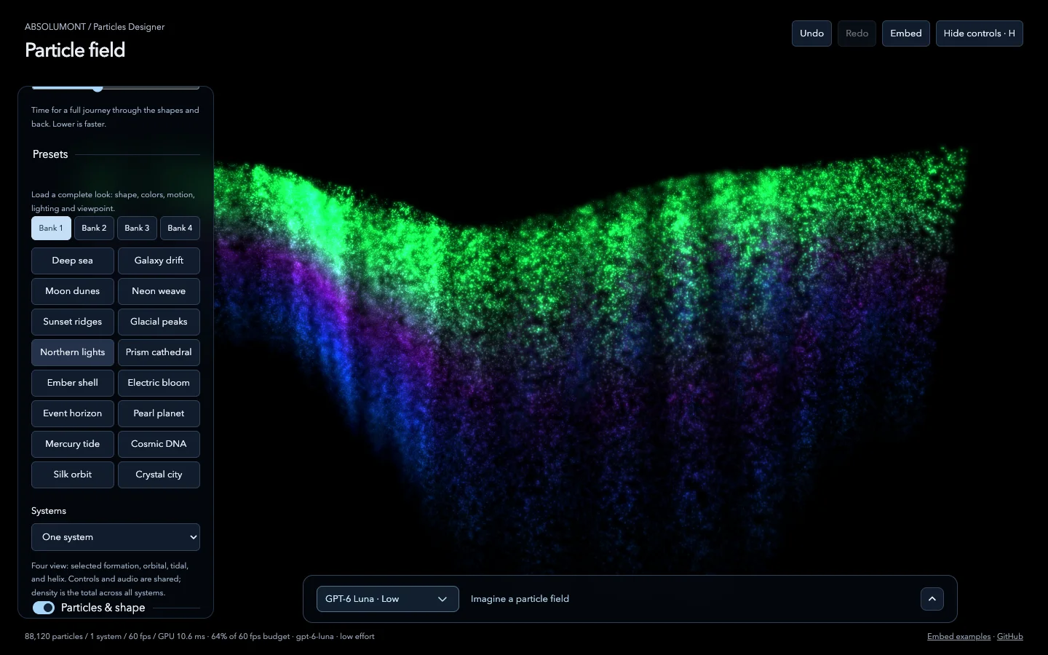The image size is (1048, 655).
Task: Load the Cosmic DNA preset
Action: (159, 444)
